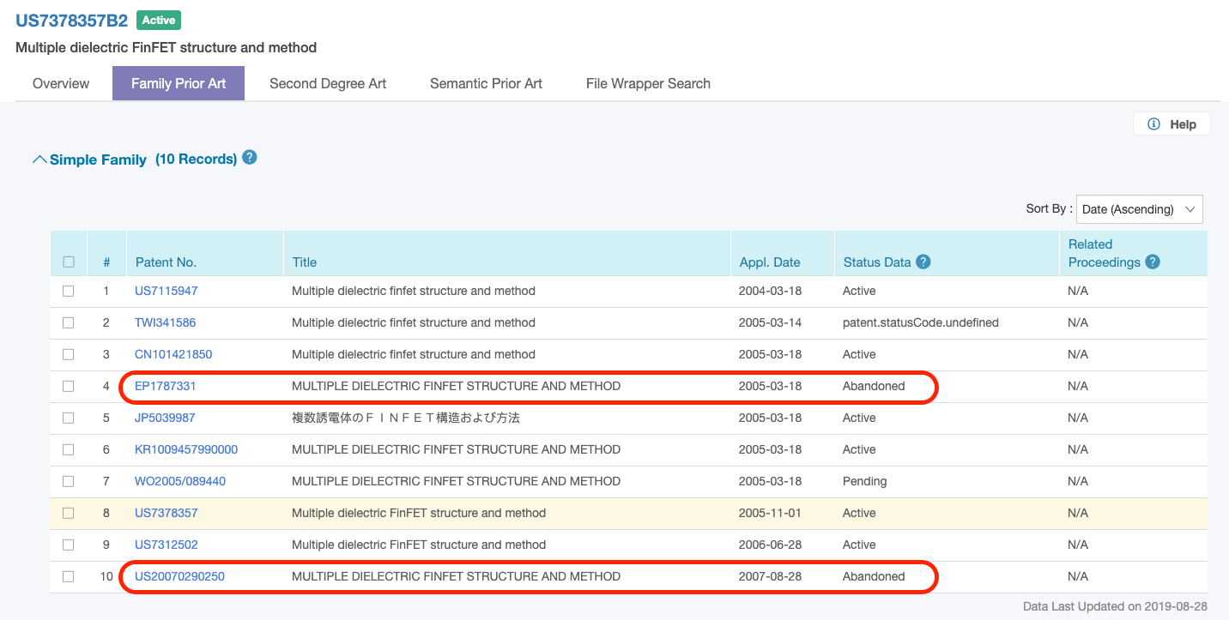The width and height of the screenshot is (1229, 620).
Task: Click application date 2007-08-28
Action: [770, 576]
